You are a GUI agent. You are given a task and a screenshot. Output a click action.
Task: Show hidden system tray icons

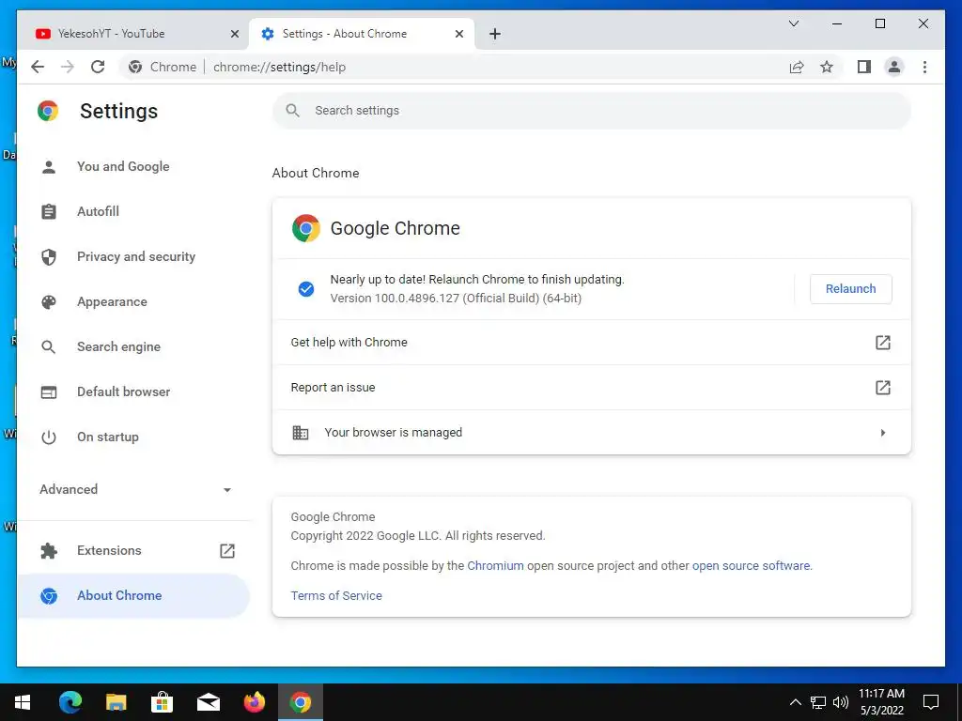coord(795,702)
